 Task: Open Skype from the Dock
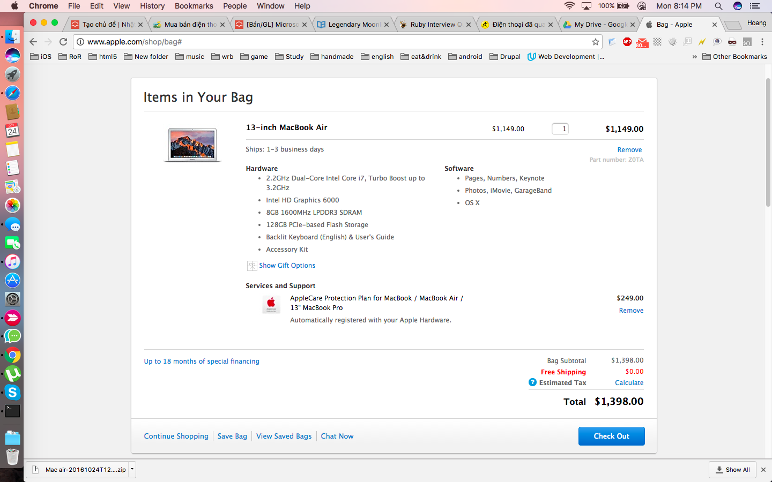pos(12,392)
